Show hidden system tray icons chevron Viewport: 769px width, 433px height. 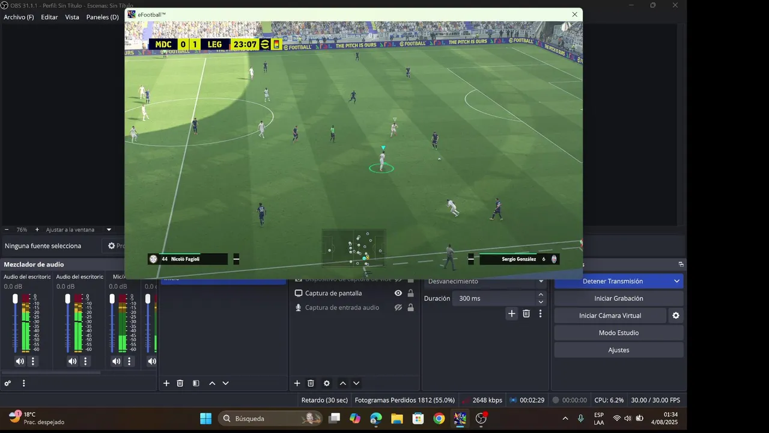[x=565, y=419]
